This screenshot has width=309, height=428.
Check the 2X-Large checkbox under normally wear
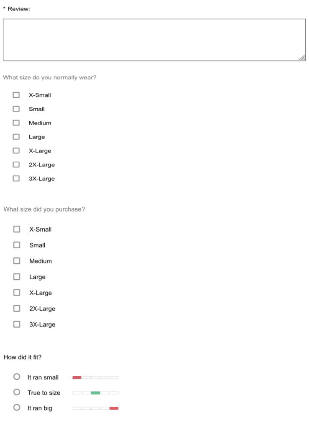click(x=16, y=165)
